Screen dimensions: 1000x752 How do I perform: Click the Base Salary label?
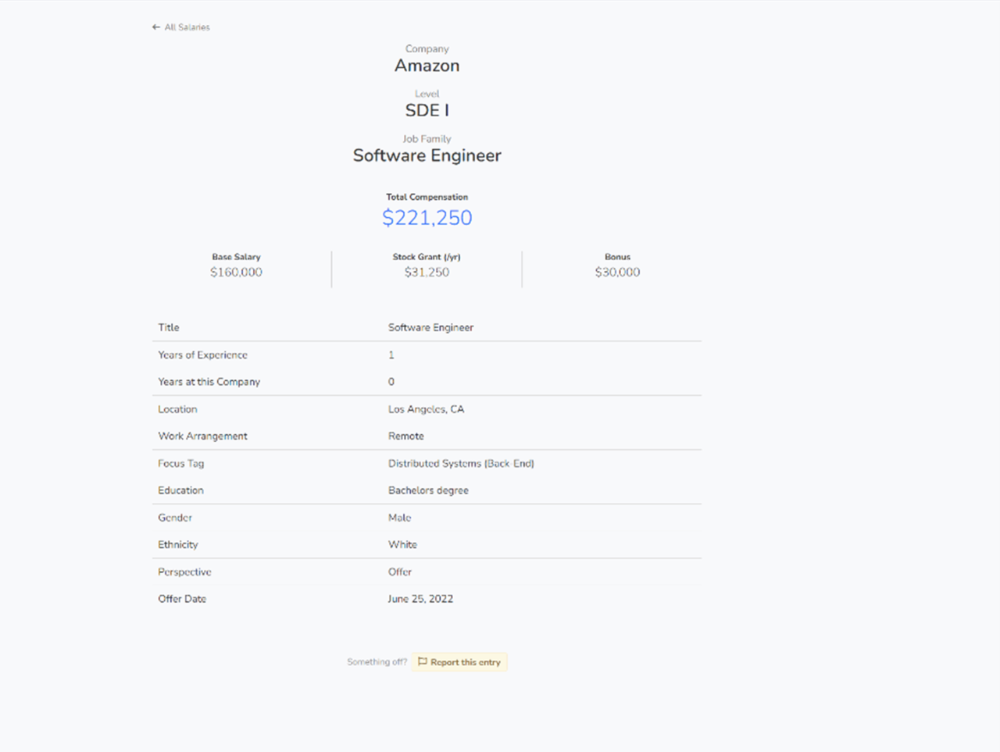coord(236,257)
